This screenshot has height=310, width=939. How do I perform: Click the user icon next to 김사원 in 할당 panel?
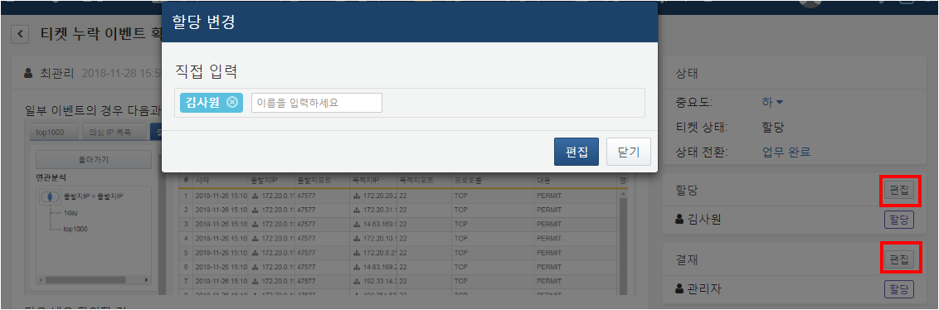[679, 220]
